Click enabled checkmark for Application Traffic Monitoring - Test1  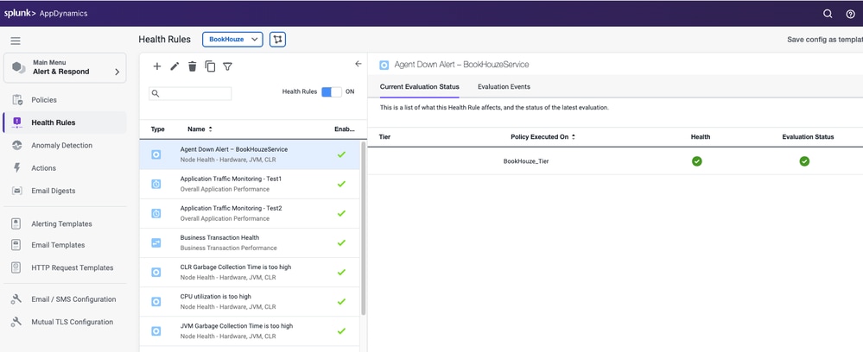[341, 184]
